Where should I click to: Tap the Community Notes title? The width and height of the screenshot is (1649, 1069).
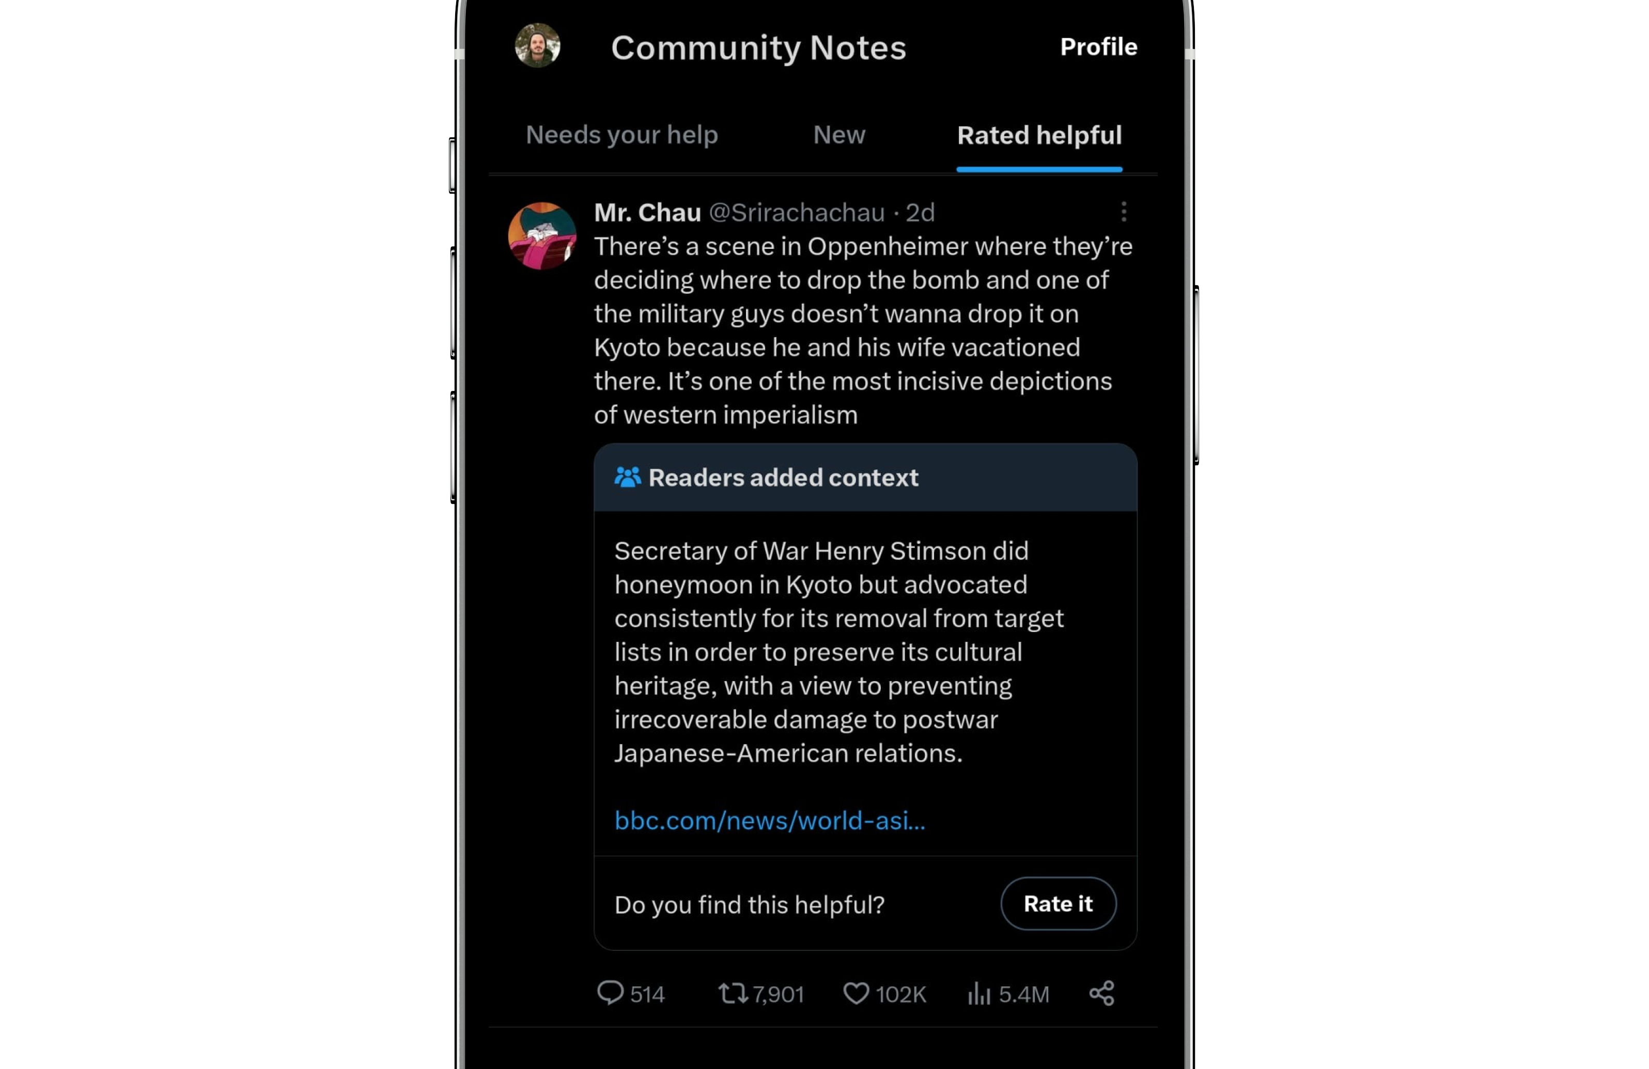click(759, 48)
